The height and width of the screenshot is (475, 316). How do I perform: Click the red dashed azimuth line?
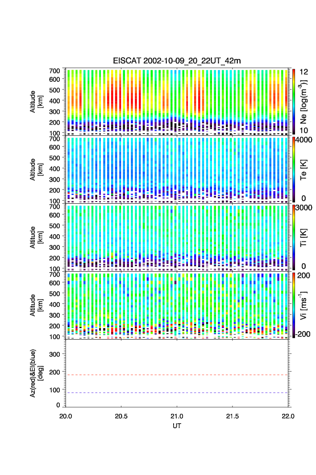(178, 375)
